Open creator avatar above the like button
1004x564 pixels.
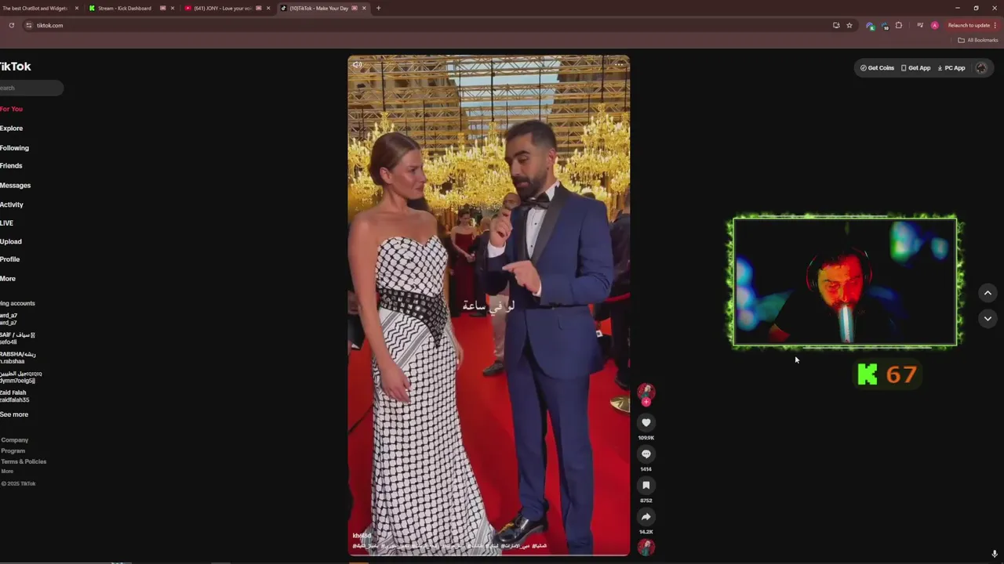[x=646, y=392]
